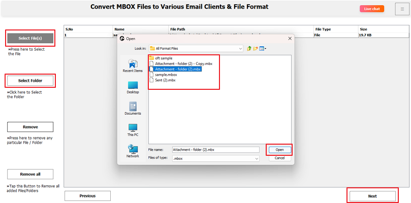Viewport: 411px width, 203px height.
Task: Open Documents in the sidebar
Action: click(x=133, y=109)
